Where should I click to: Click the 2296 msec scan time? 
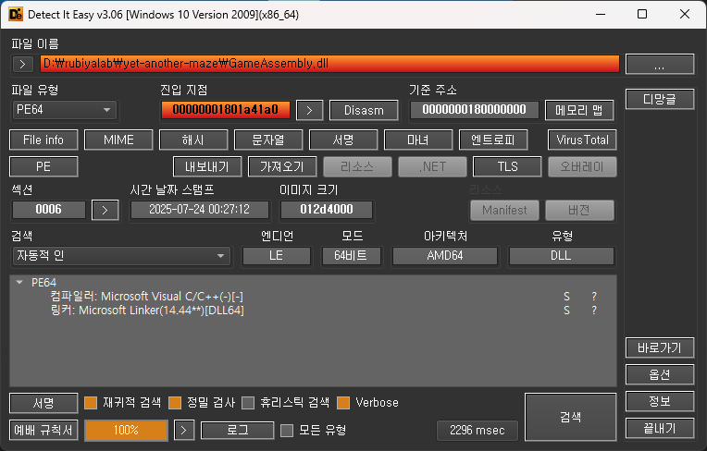pyautogui.click(x=478, y=431)
